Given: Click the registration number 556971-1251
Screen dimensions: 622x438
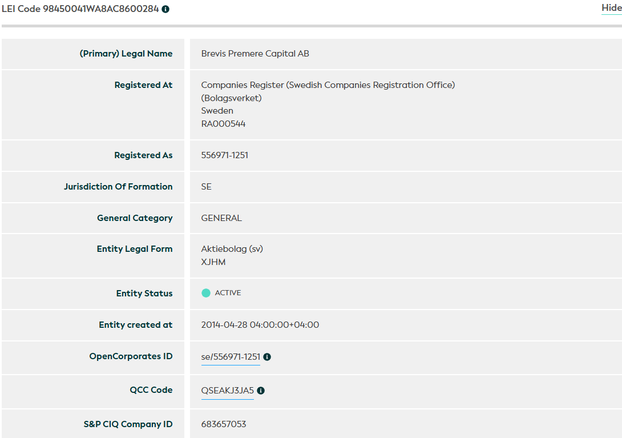Looking at the screenshot, I should [224, 155].
